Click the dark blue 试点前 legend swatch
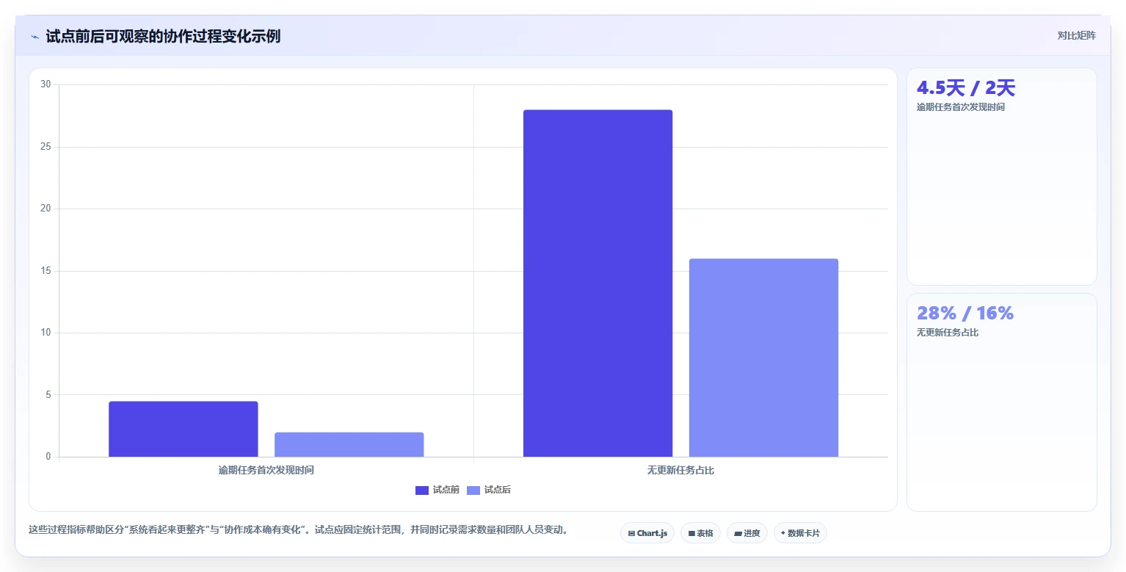The width and height of the screenshot is (1126, 572). pos(422,490)
